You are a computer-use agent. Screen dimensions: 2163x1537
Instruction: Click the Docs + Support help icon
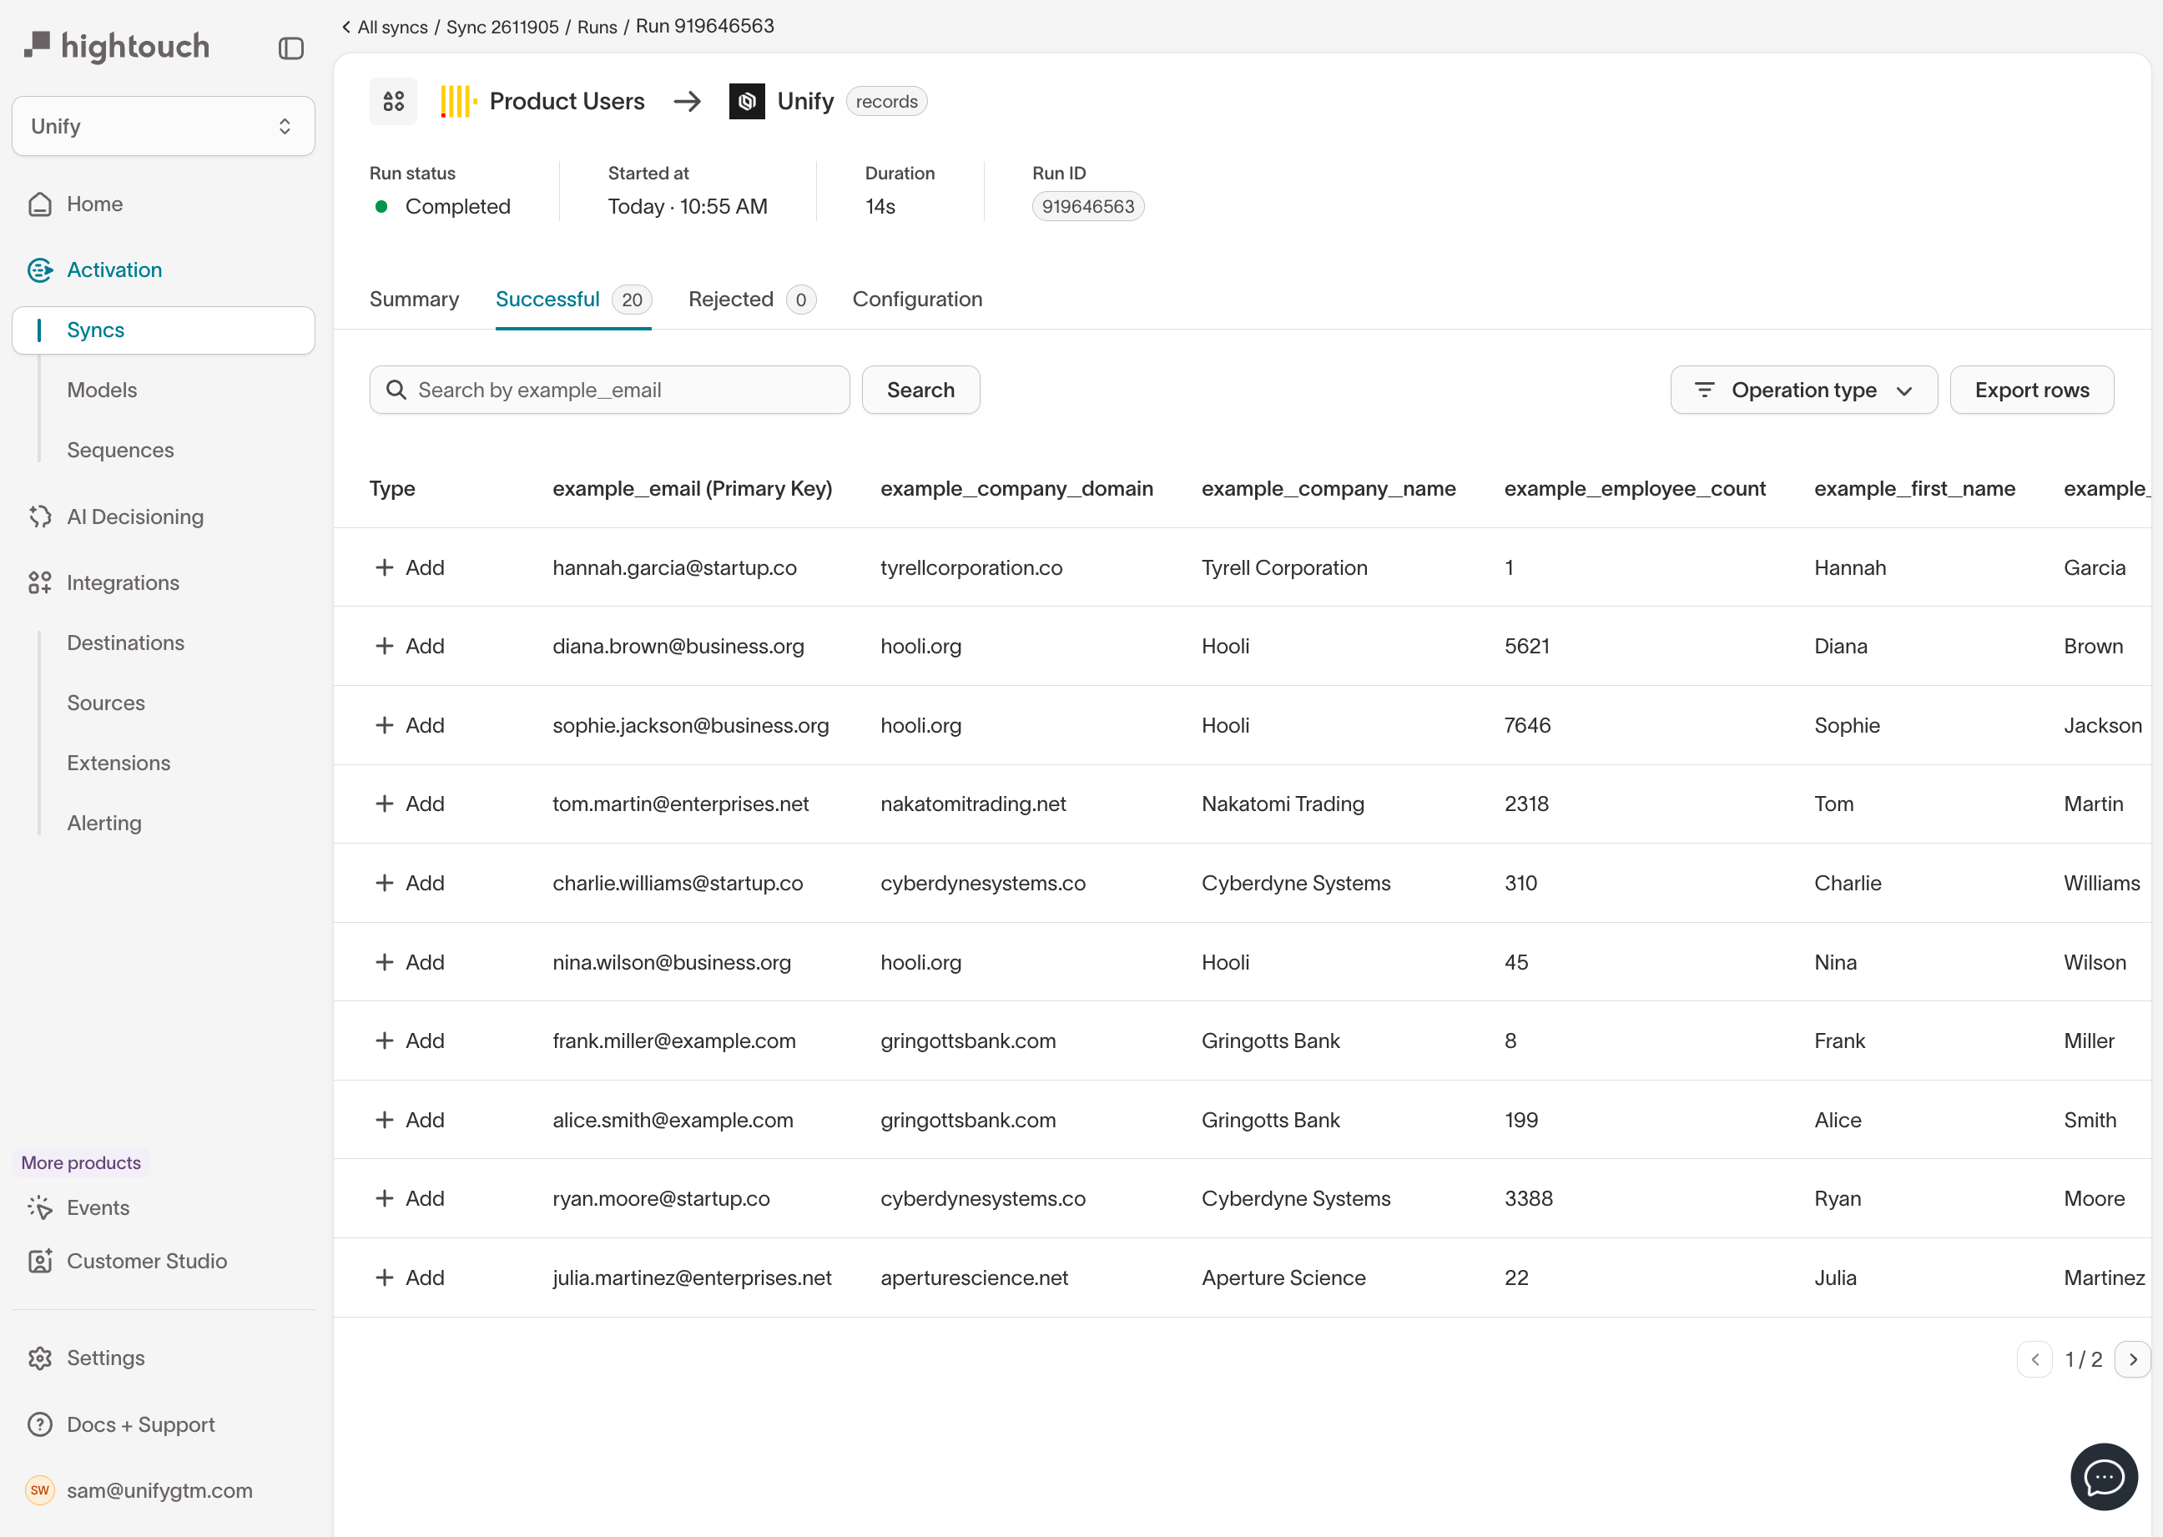(40, 1424)
